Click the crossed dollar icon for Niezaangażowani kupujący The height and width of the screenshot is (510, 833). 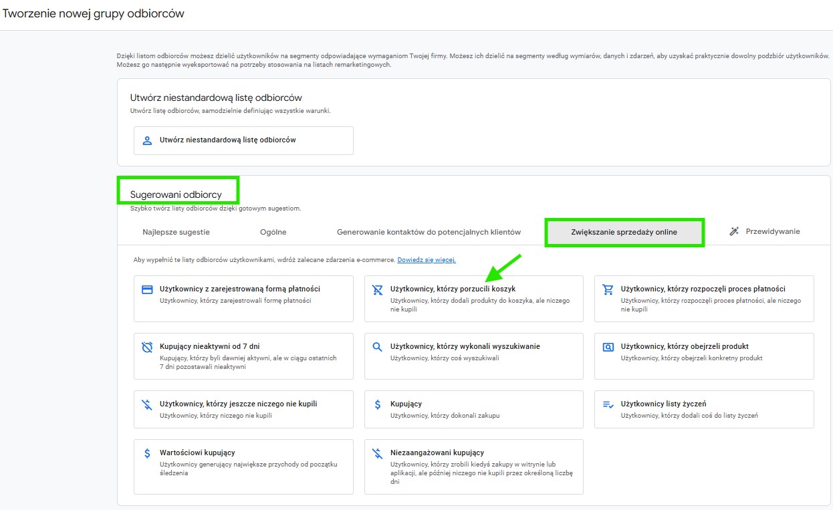[x=378, y=453]
